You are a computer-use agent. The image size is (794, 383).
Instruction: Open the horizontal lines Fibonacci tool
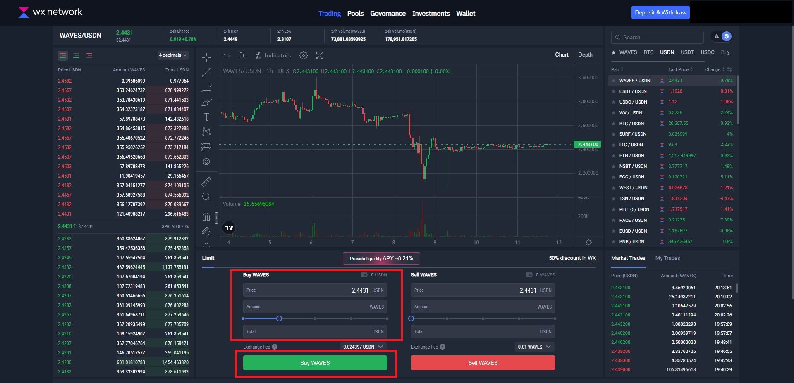coord(206,87)
